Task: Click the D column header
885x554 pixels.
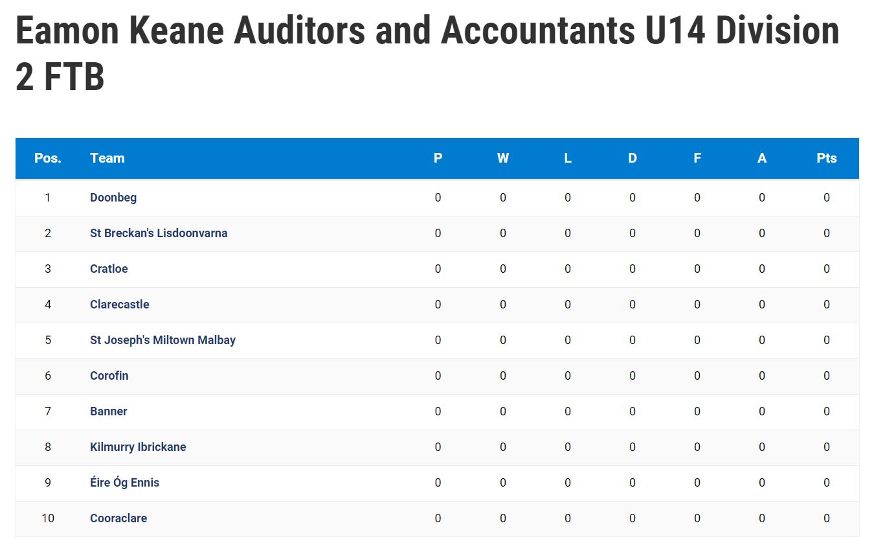Action: tap(633, 158)
